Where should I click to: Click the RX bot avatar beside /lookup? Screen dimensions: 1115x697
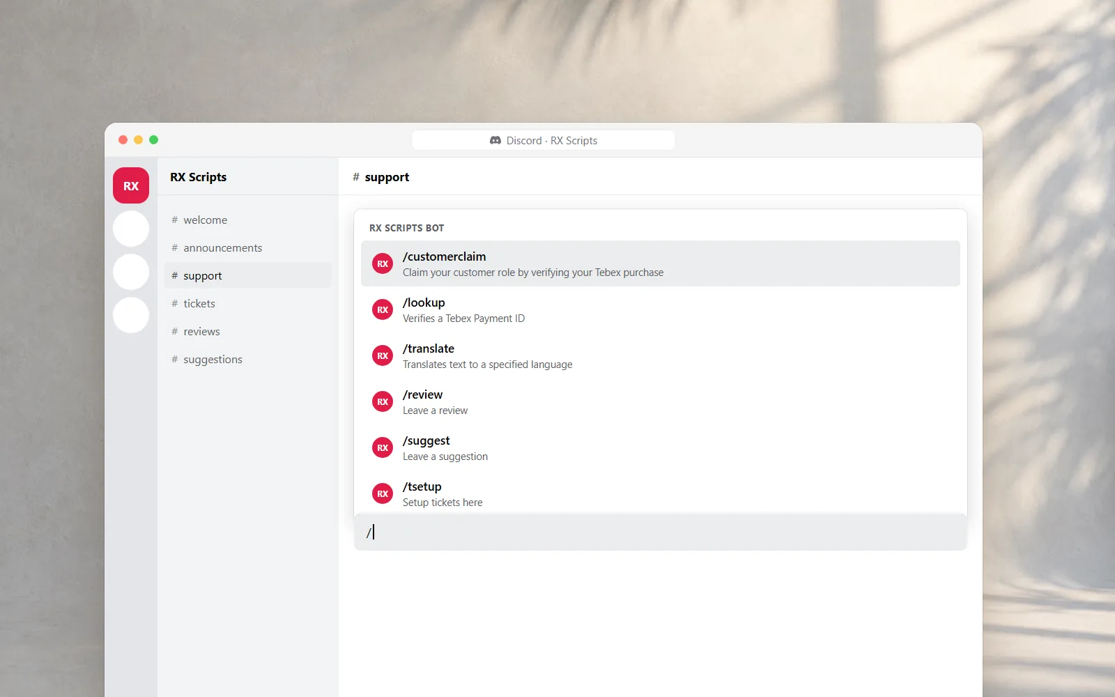point(383,309)
